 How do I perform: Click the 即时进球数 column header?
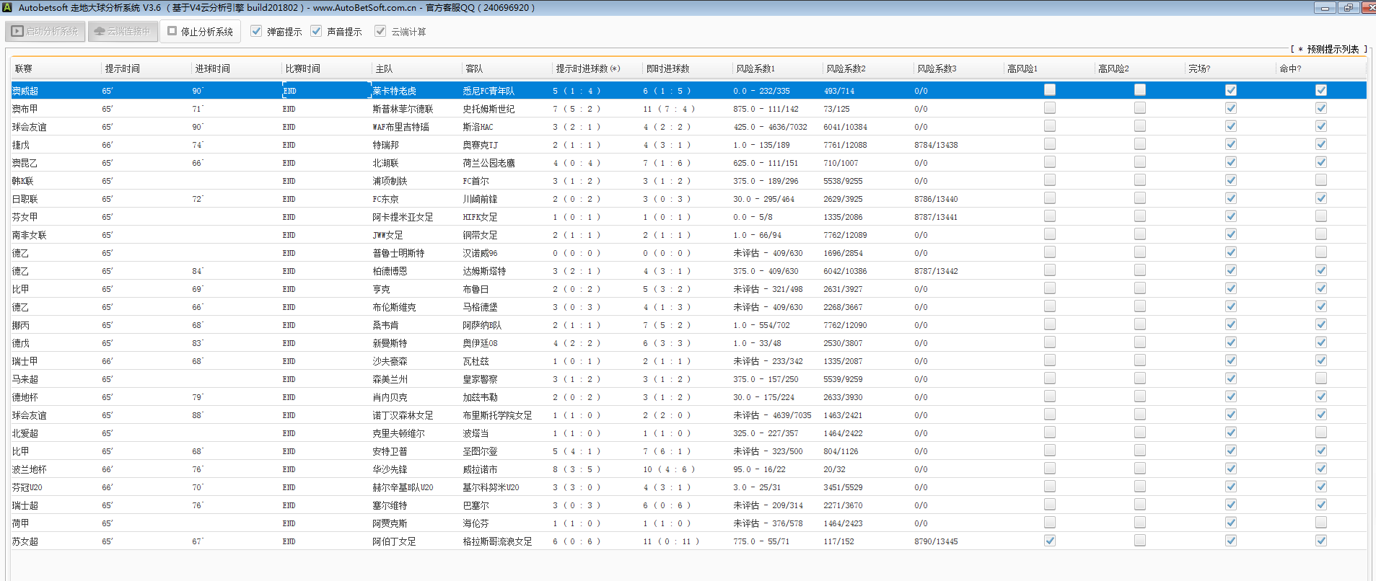(x=667, y=69)
